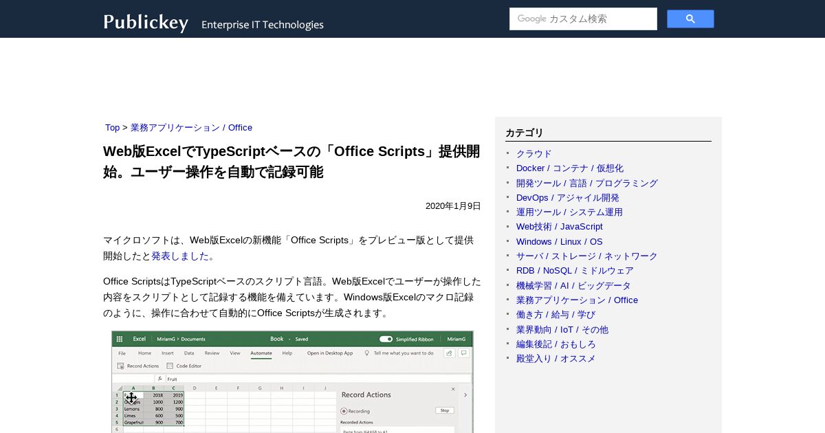Viewport: 825px width, 433px height.
Task: Select the View tab in Excel screenshot
Action: point(235,353)
